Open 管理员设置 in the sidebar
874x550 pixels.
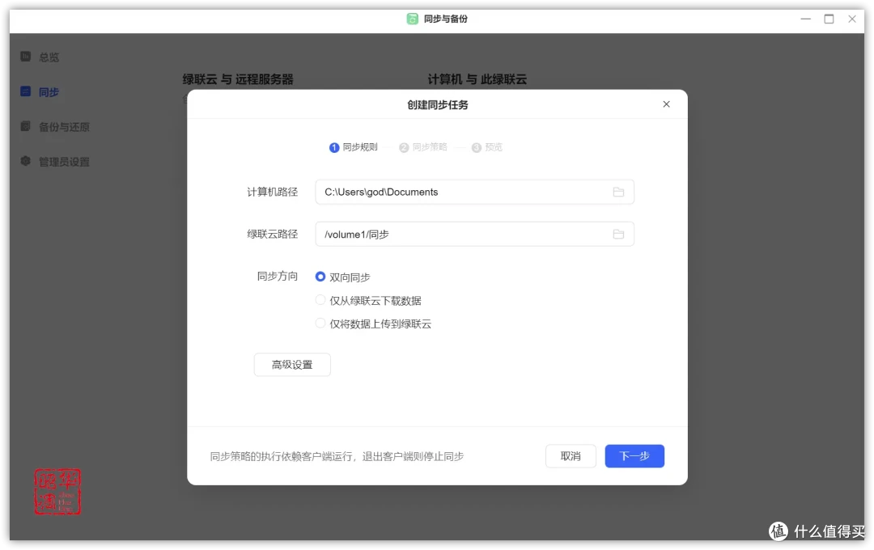click(64, 162)
